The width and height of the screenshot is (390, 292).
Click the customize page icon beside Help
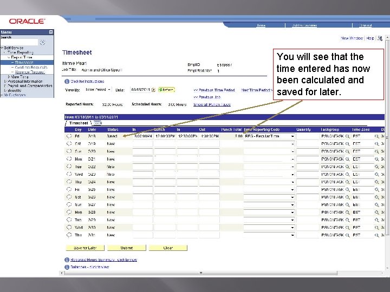click(380, 38)
